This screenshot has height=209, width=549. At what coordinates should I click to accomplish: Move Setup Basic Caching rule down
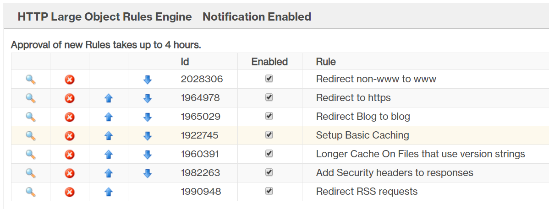point(148,136)
